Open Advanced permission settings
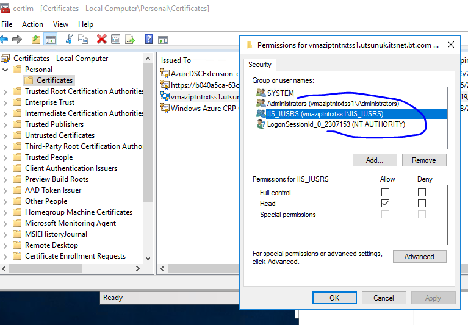Viewport: 468px width, 325px height. 419,257
